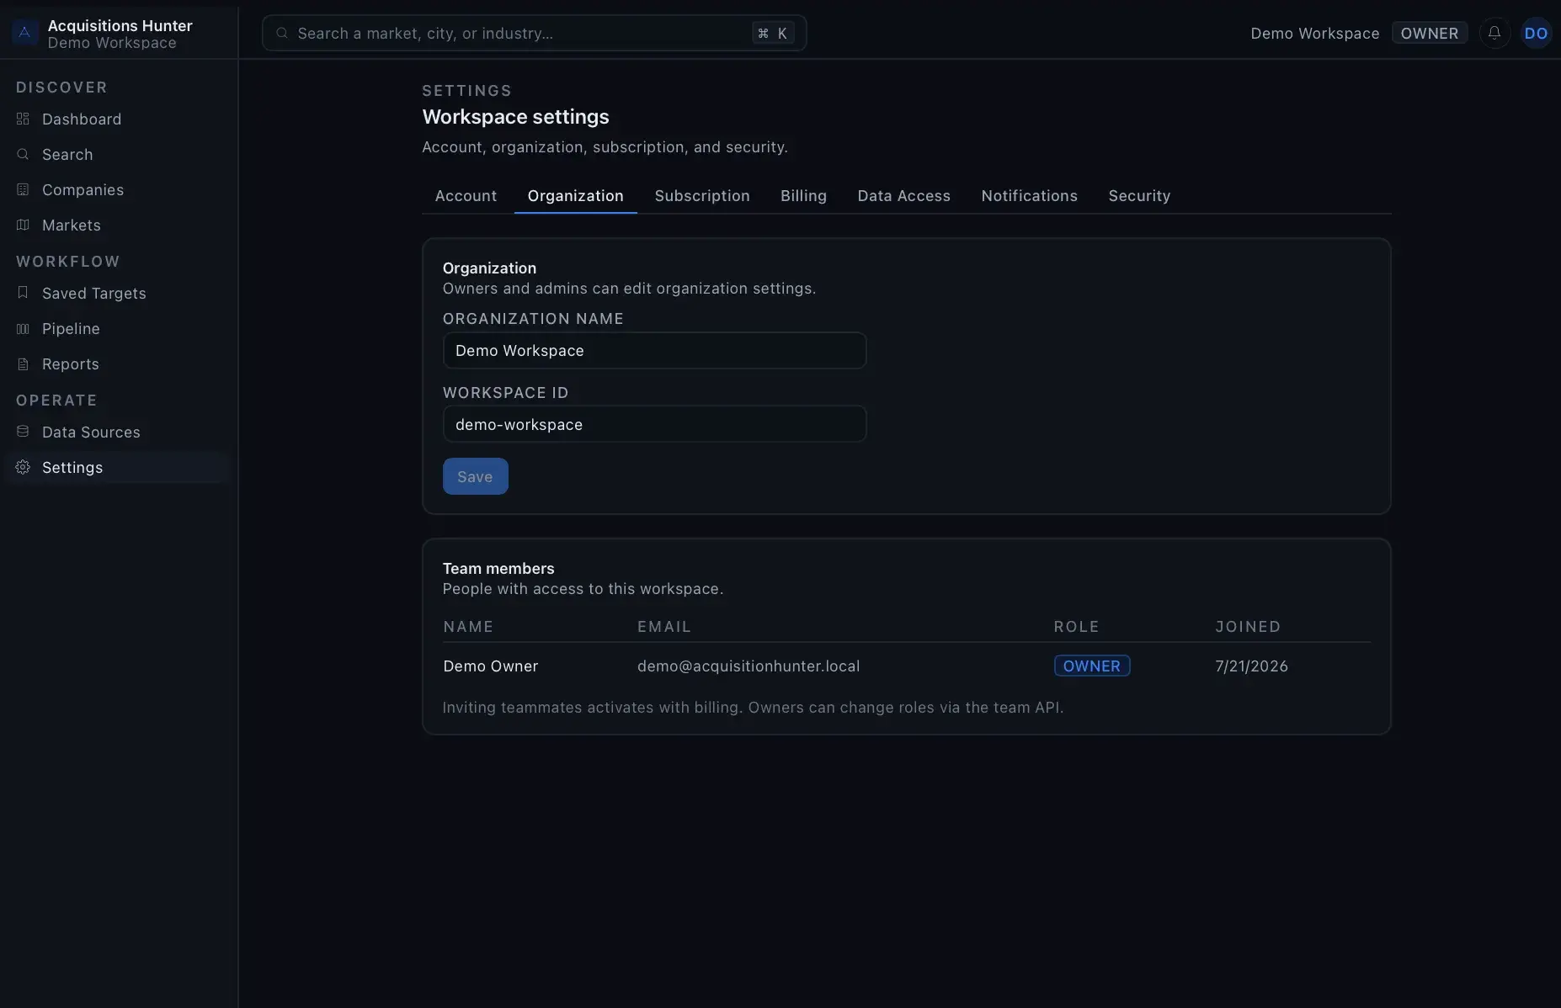This screenshot has width=1561, height=1008.
Task: Open the Dashboard icon in sidebar
Action: [x=23, y=119]
